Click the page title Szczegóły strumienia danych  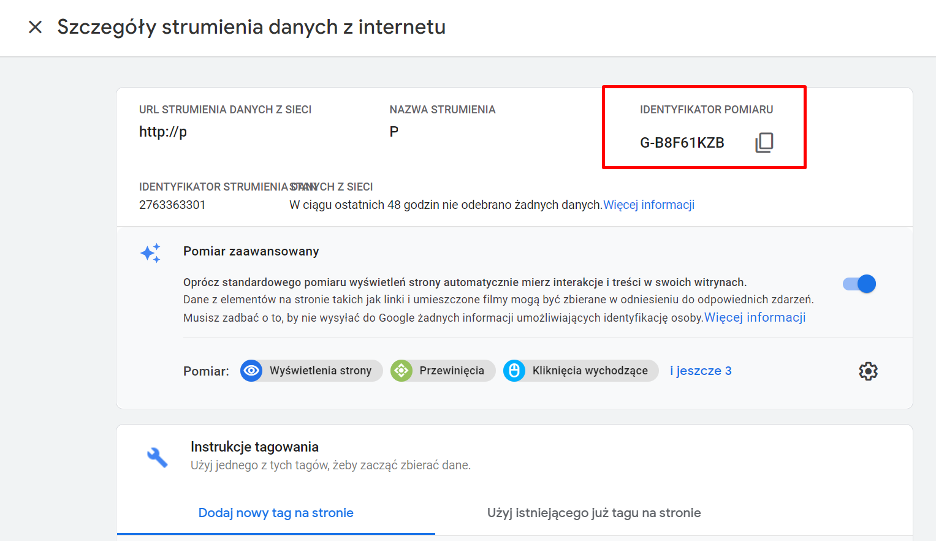pyautogui.click(x=251, y=27)
